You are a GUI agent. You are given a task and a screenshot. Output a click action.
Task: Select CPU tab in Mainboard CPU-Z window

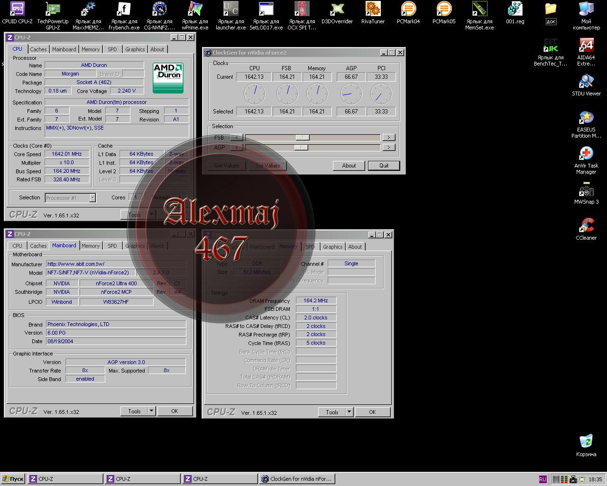(18, 246)
